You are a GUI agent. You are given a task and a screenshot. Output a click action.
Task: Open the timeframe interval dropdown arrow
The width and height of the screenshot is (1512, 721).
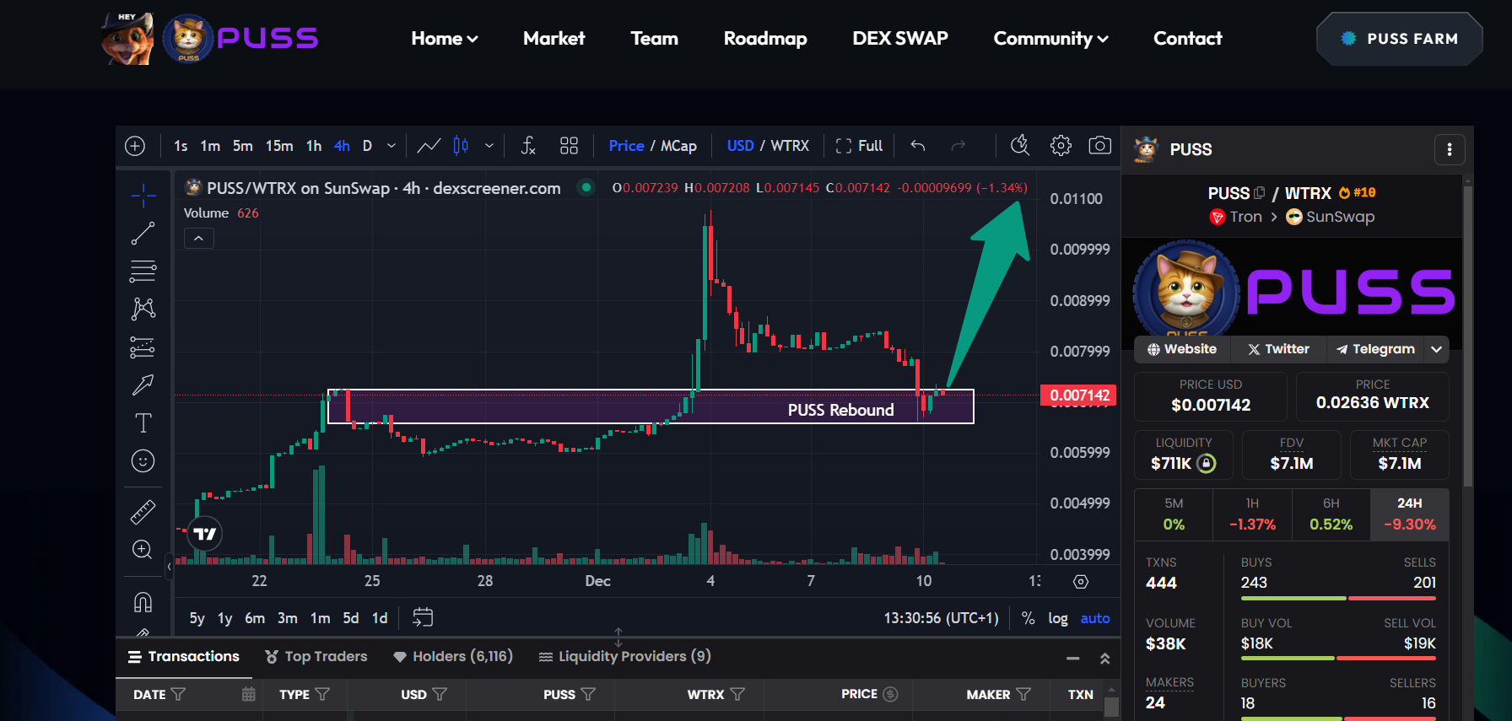click(391, 146)
